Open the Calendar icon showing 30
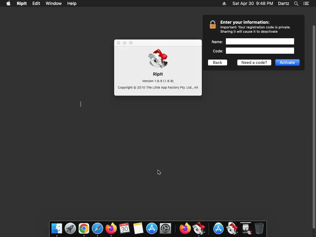 click(x=124, y=228)
